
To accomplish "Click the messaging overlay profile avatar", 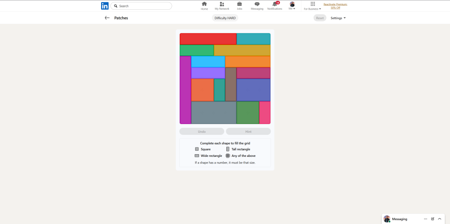I will pos(387,219).
